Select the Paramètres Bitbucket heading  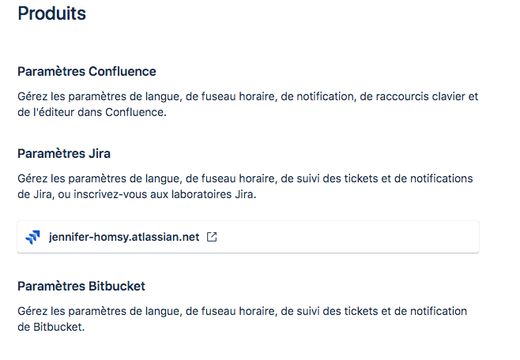(81, 286)
